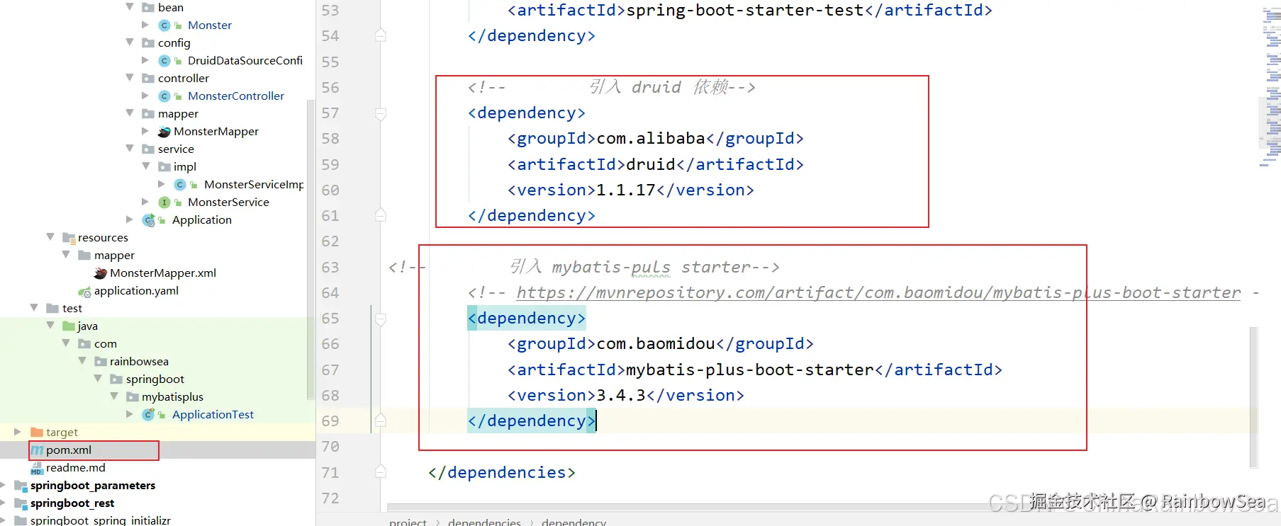Screen dimensions: 1281x526
Task: Click 'dependency' breadcrumb item
Action: (574, 522)
